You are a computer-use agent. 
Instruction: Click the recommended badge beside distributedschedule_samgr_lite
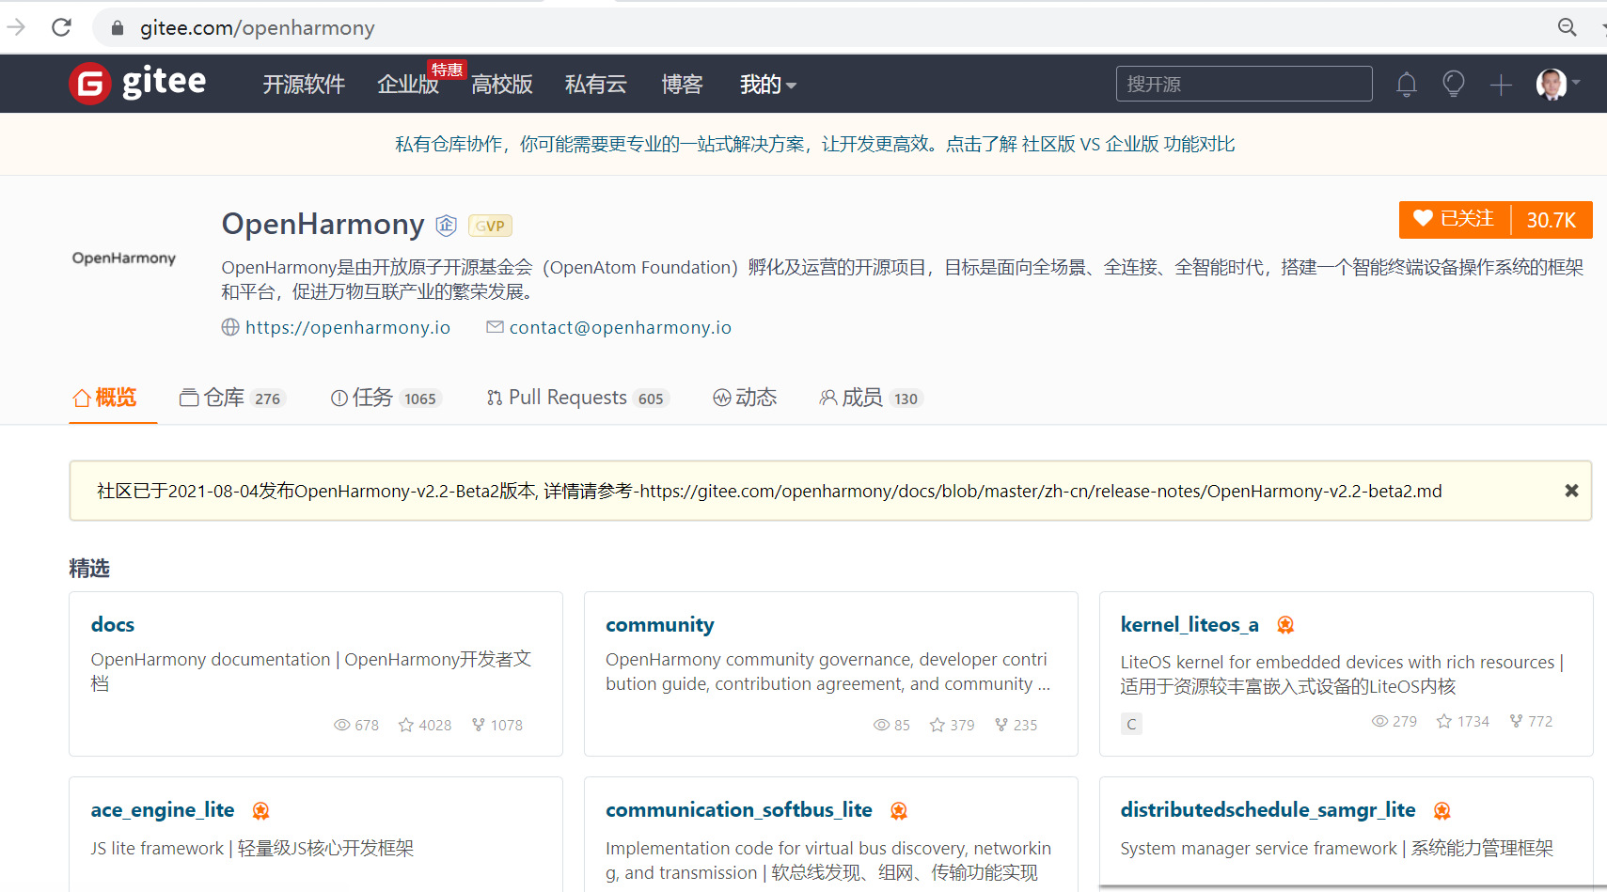pos(1442,810)
